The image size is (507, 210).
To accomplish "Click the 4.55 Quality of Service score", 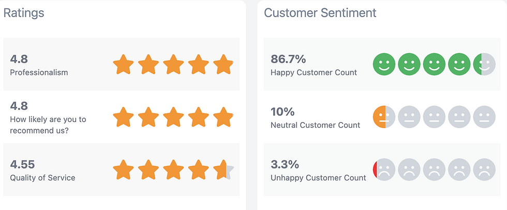I will click(22, 164).
